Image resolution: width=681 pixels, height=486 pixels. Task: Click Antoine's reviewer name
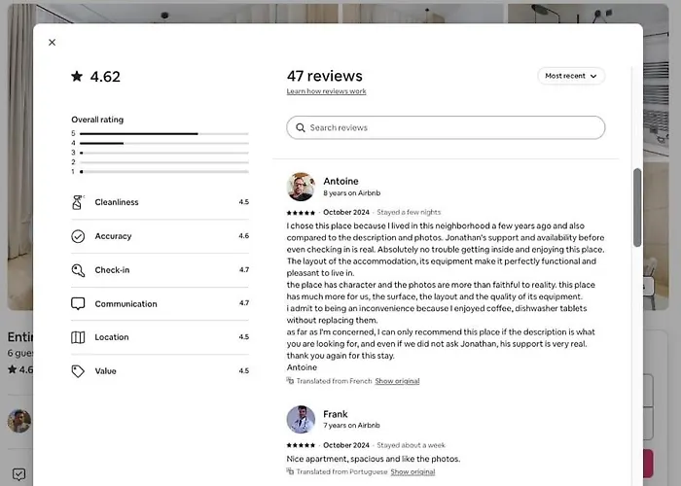(x=340, y=181)
